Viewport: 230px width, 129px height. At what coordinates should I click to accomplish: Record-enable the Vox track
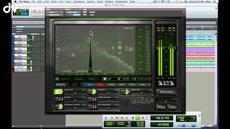click(16, 40)
